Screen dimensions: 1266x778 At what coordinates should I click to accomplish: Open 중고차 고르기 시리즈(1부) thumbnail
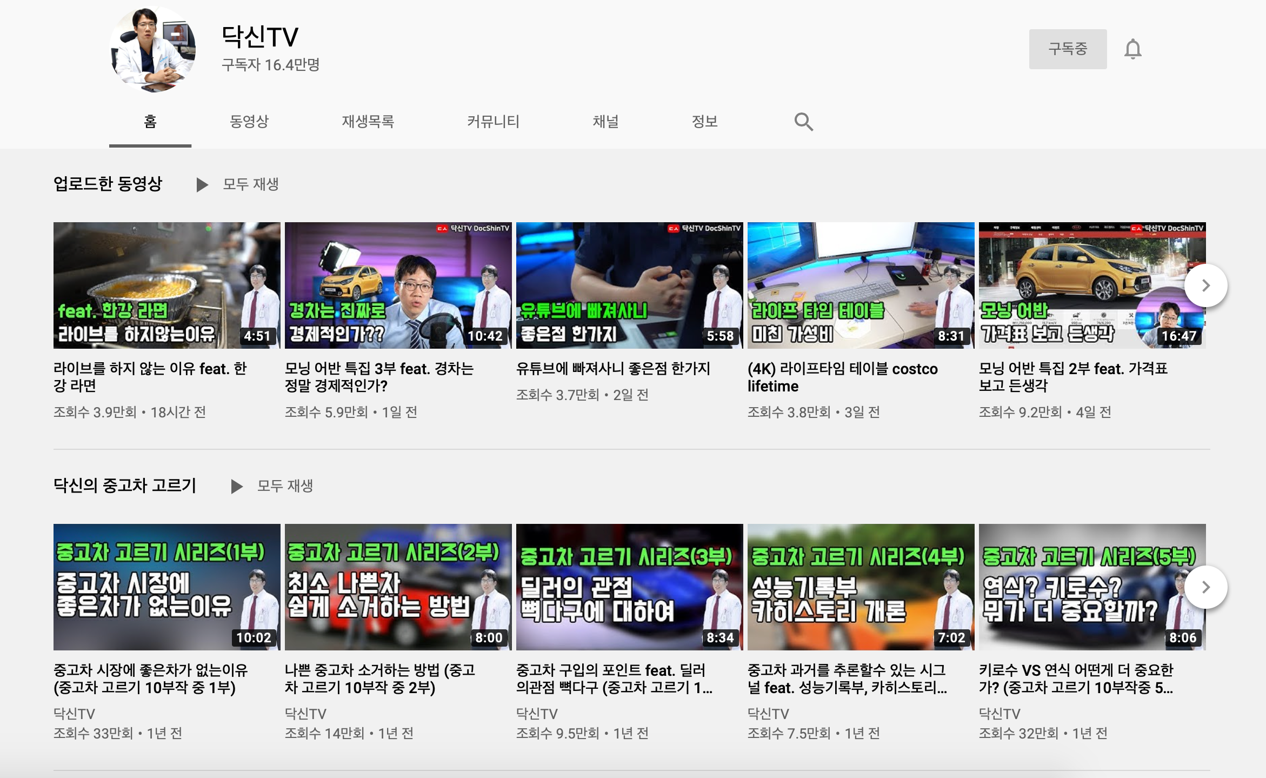point(166,587)
